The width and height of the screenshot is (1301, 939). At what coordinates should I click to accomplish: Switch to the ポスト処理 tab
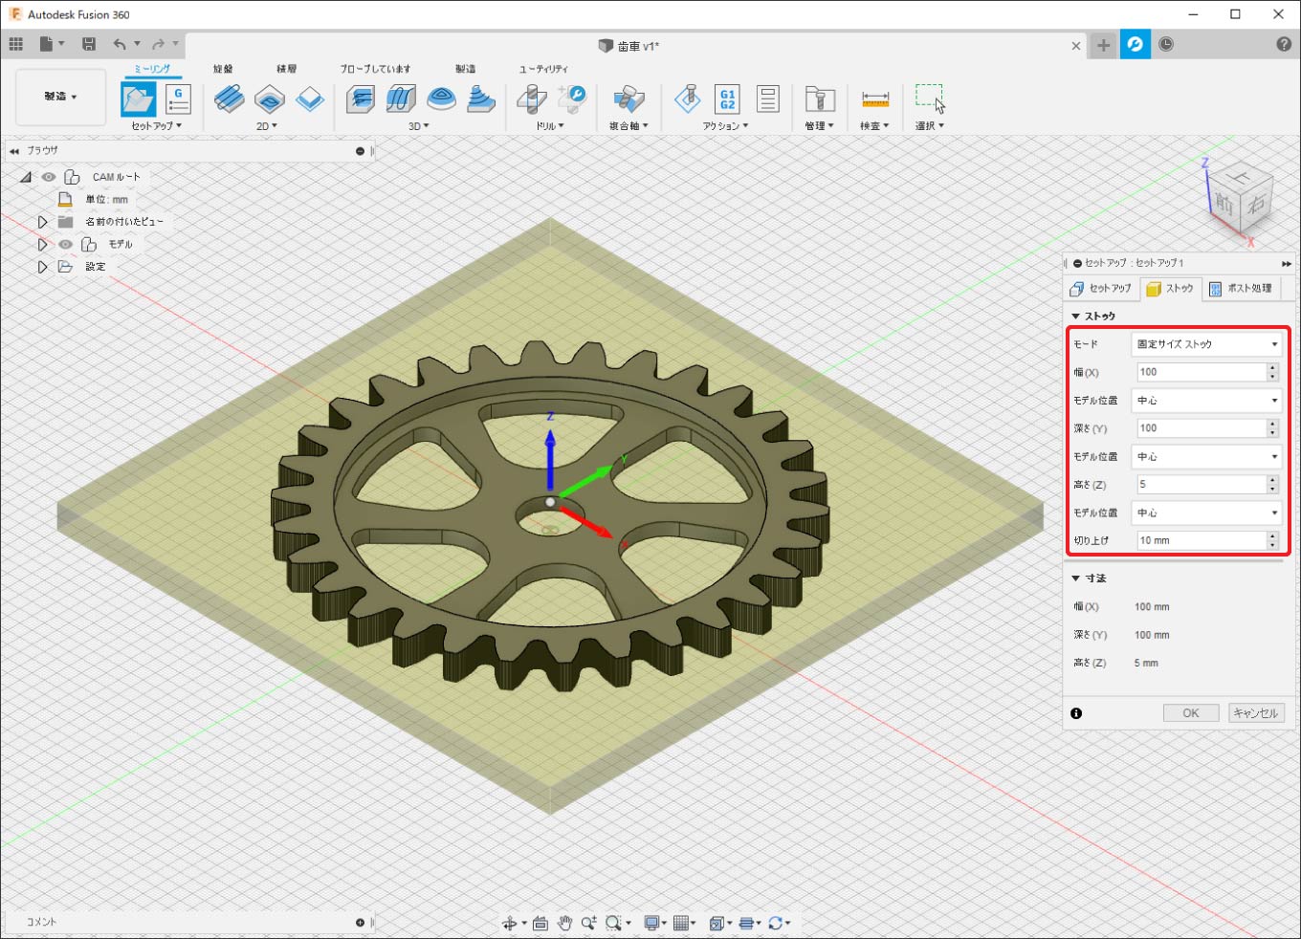click(1241, 288)
